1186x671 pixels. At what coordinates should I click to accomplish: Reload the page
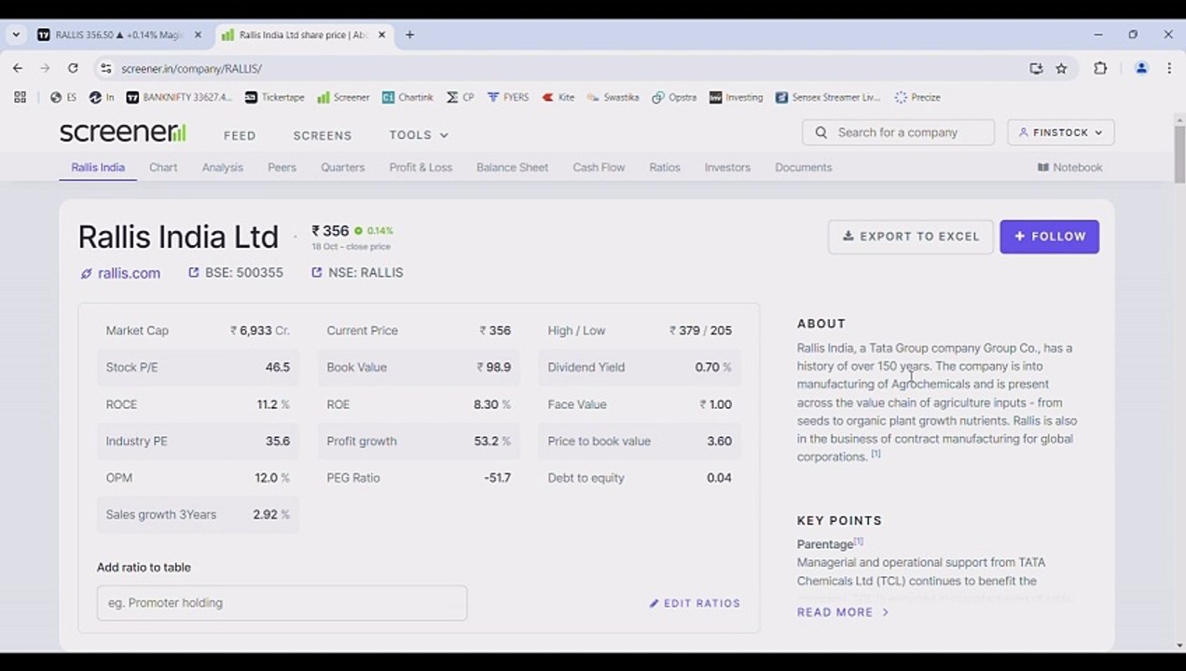(x=73, y=68)
